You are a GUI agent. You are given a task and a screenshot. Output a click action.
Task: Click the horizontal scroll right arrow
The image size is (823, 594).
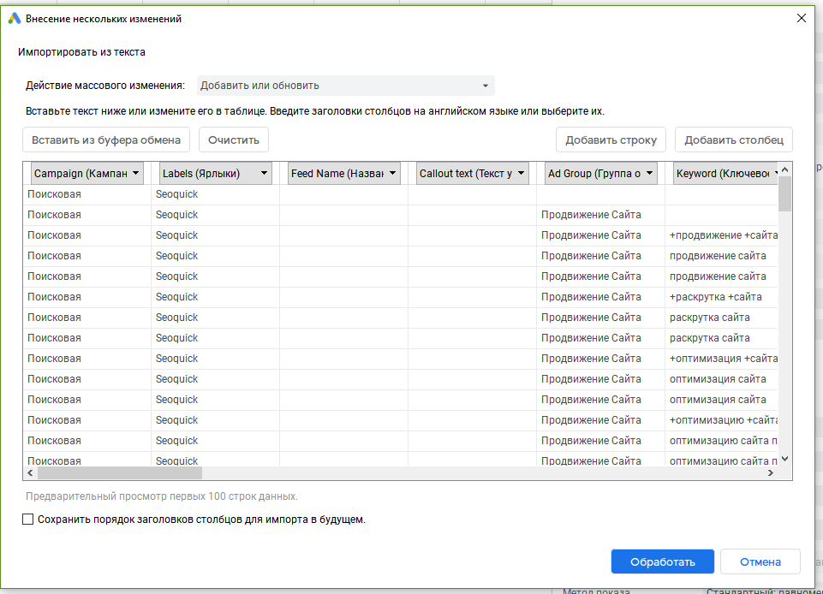tap(771, 472)
